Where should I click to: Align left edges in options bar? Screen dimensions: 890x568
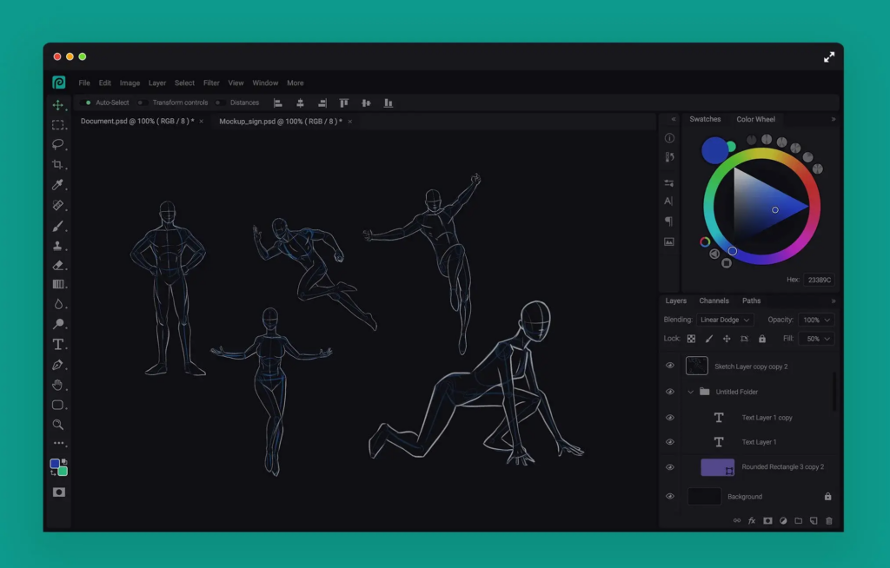[277, 102]
